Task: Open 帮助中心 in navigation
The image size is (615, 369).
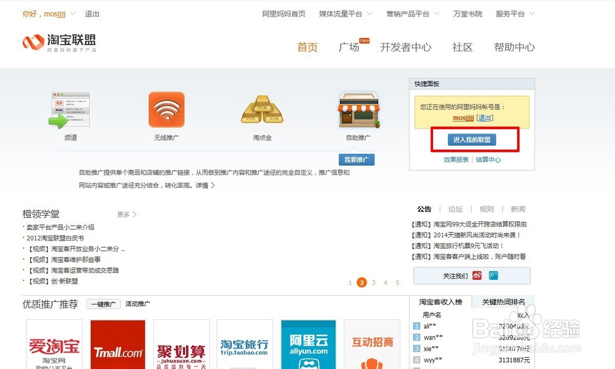Action: click(514, 47)
